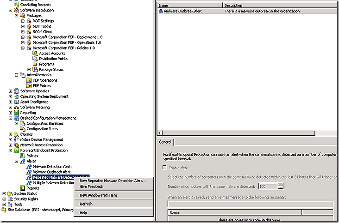Click the Access Accounts icon
The image size is (339, 223).
pyautogui.click(x=35, y=53)
